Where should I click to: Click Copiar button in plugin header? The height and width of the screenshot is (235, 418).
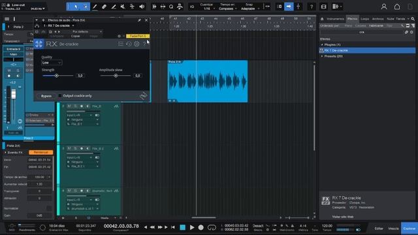click(x=76, y=36)
